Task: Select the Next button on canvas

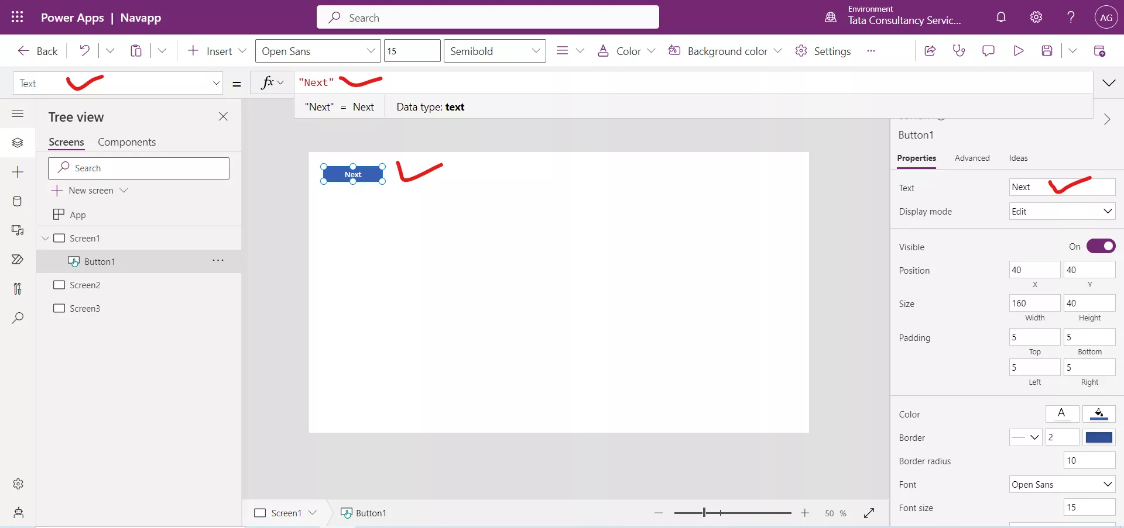Action: pyautogui.click(x=353, y=174)
